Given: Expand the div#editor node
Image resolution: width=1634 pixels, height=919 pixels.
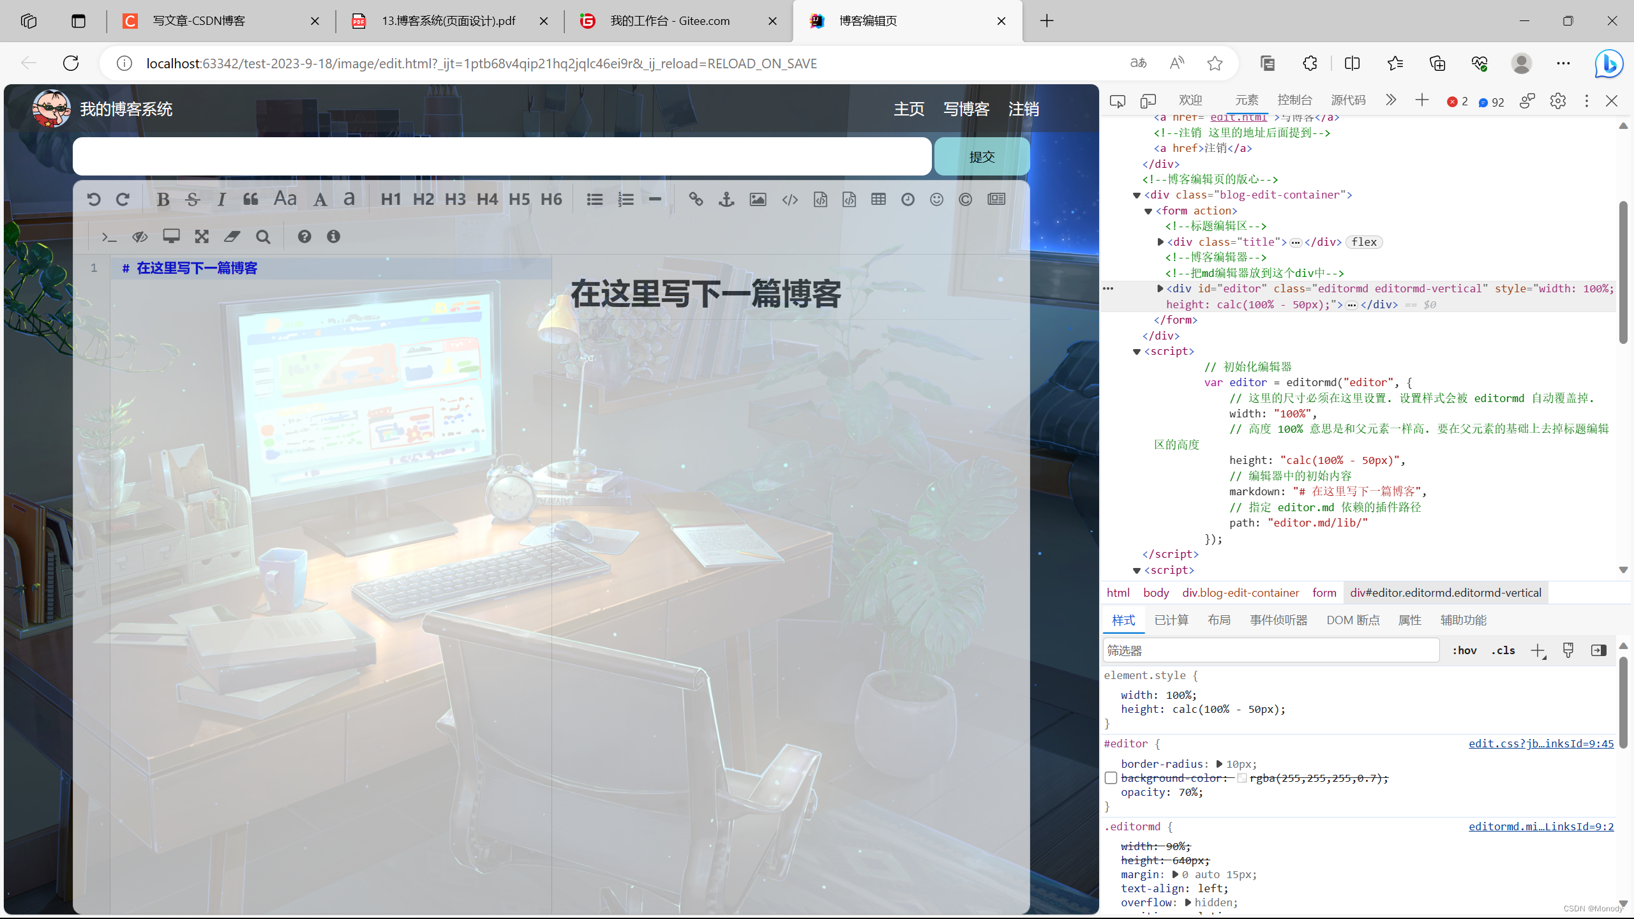Looking at the screenshot, I should pyautogui.click(x=1160, y=288).
